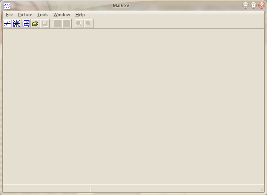
Task: Click the leftmost status bar panel
Action: click(46, 189)
